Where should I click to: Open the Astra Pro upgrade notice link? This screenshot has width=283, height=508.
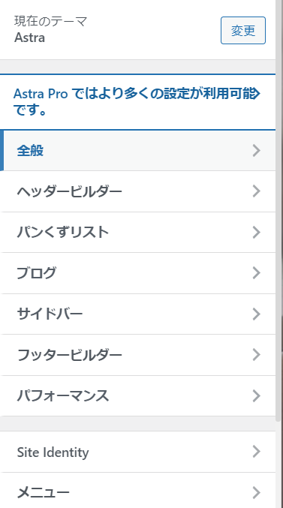tap(137, 102)
